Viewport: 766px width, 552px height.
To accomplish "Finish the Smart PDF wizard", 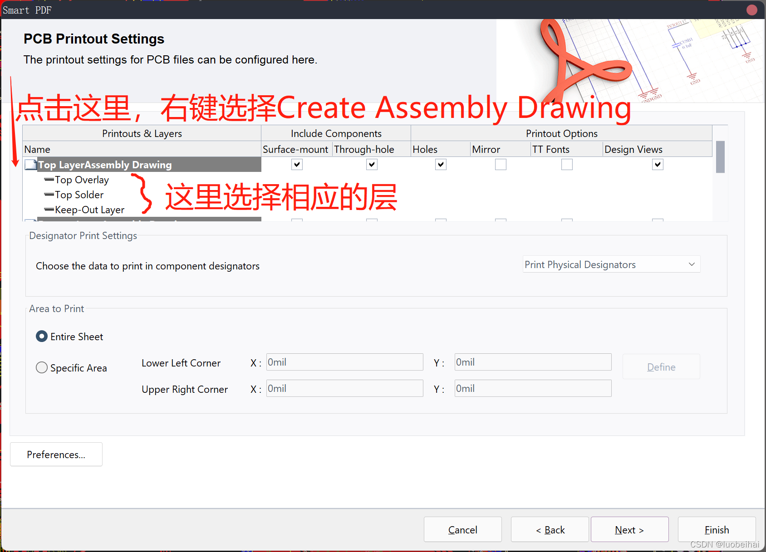I will pyautogui.click(x=717, y=529).
